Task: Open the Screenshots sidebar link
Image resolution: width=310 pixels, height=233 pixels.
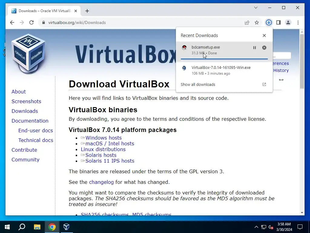Action: (26, 101)
